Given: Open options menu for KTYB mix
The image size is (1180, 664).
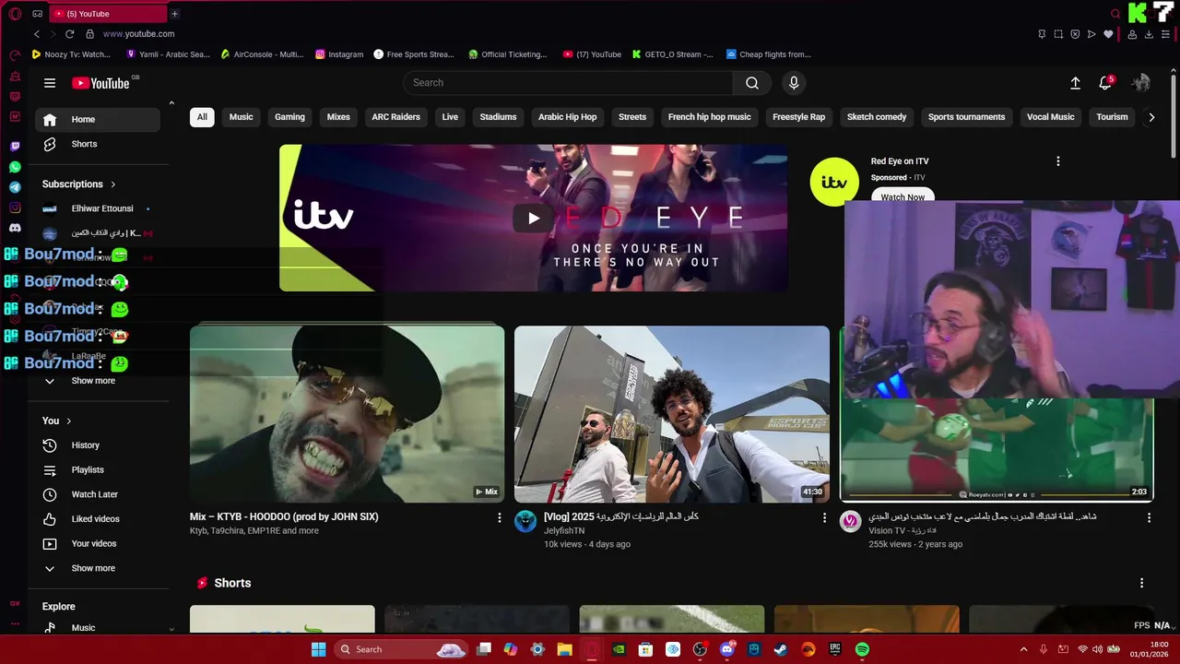Looking at the screenshot, I should (x=500, y=518).
